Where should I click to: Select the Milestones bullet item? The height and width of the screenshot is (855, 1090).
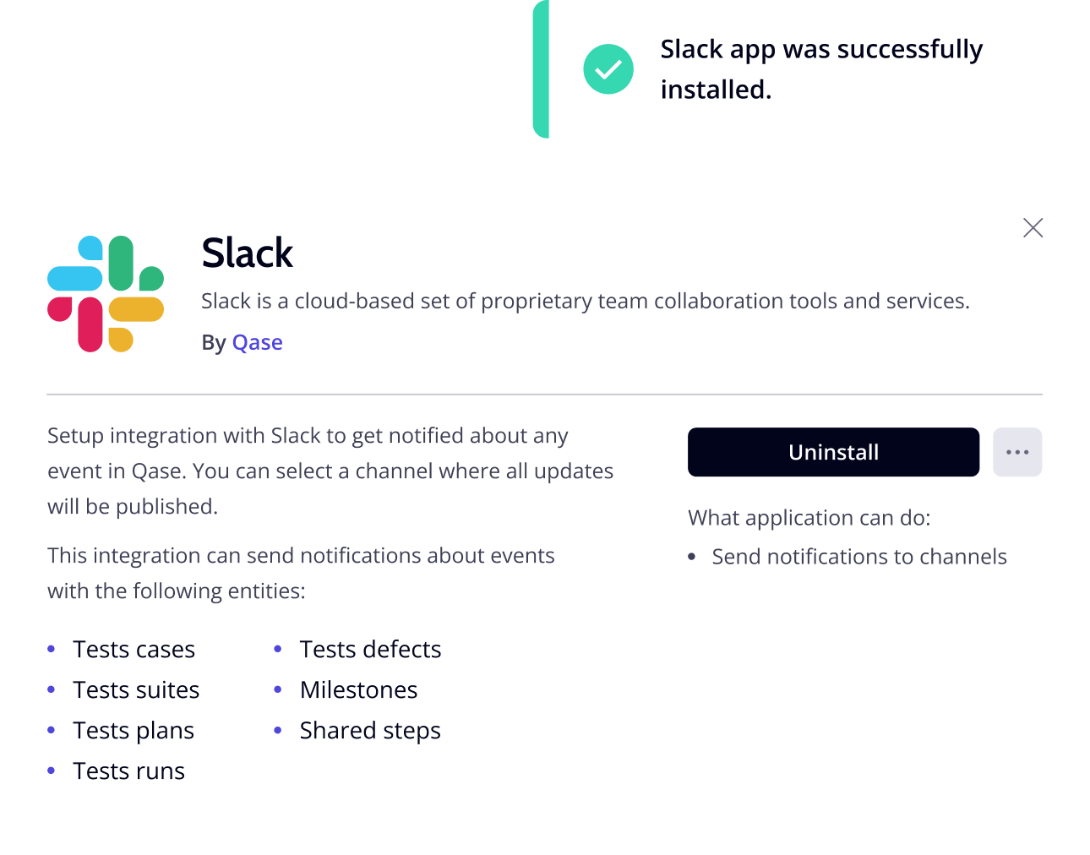(x=358, y=689)
